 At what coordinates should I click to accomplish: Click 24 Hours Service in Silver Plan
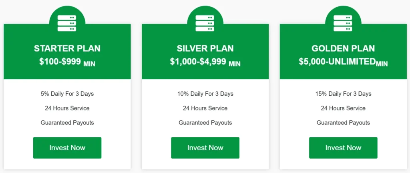(x=205, y=108)
